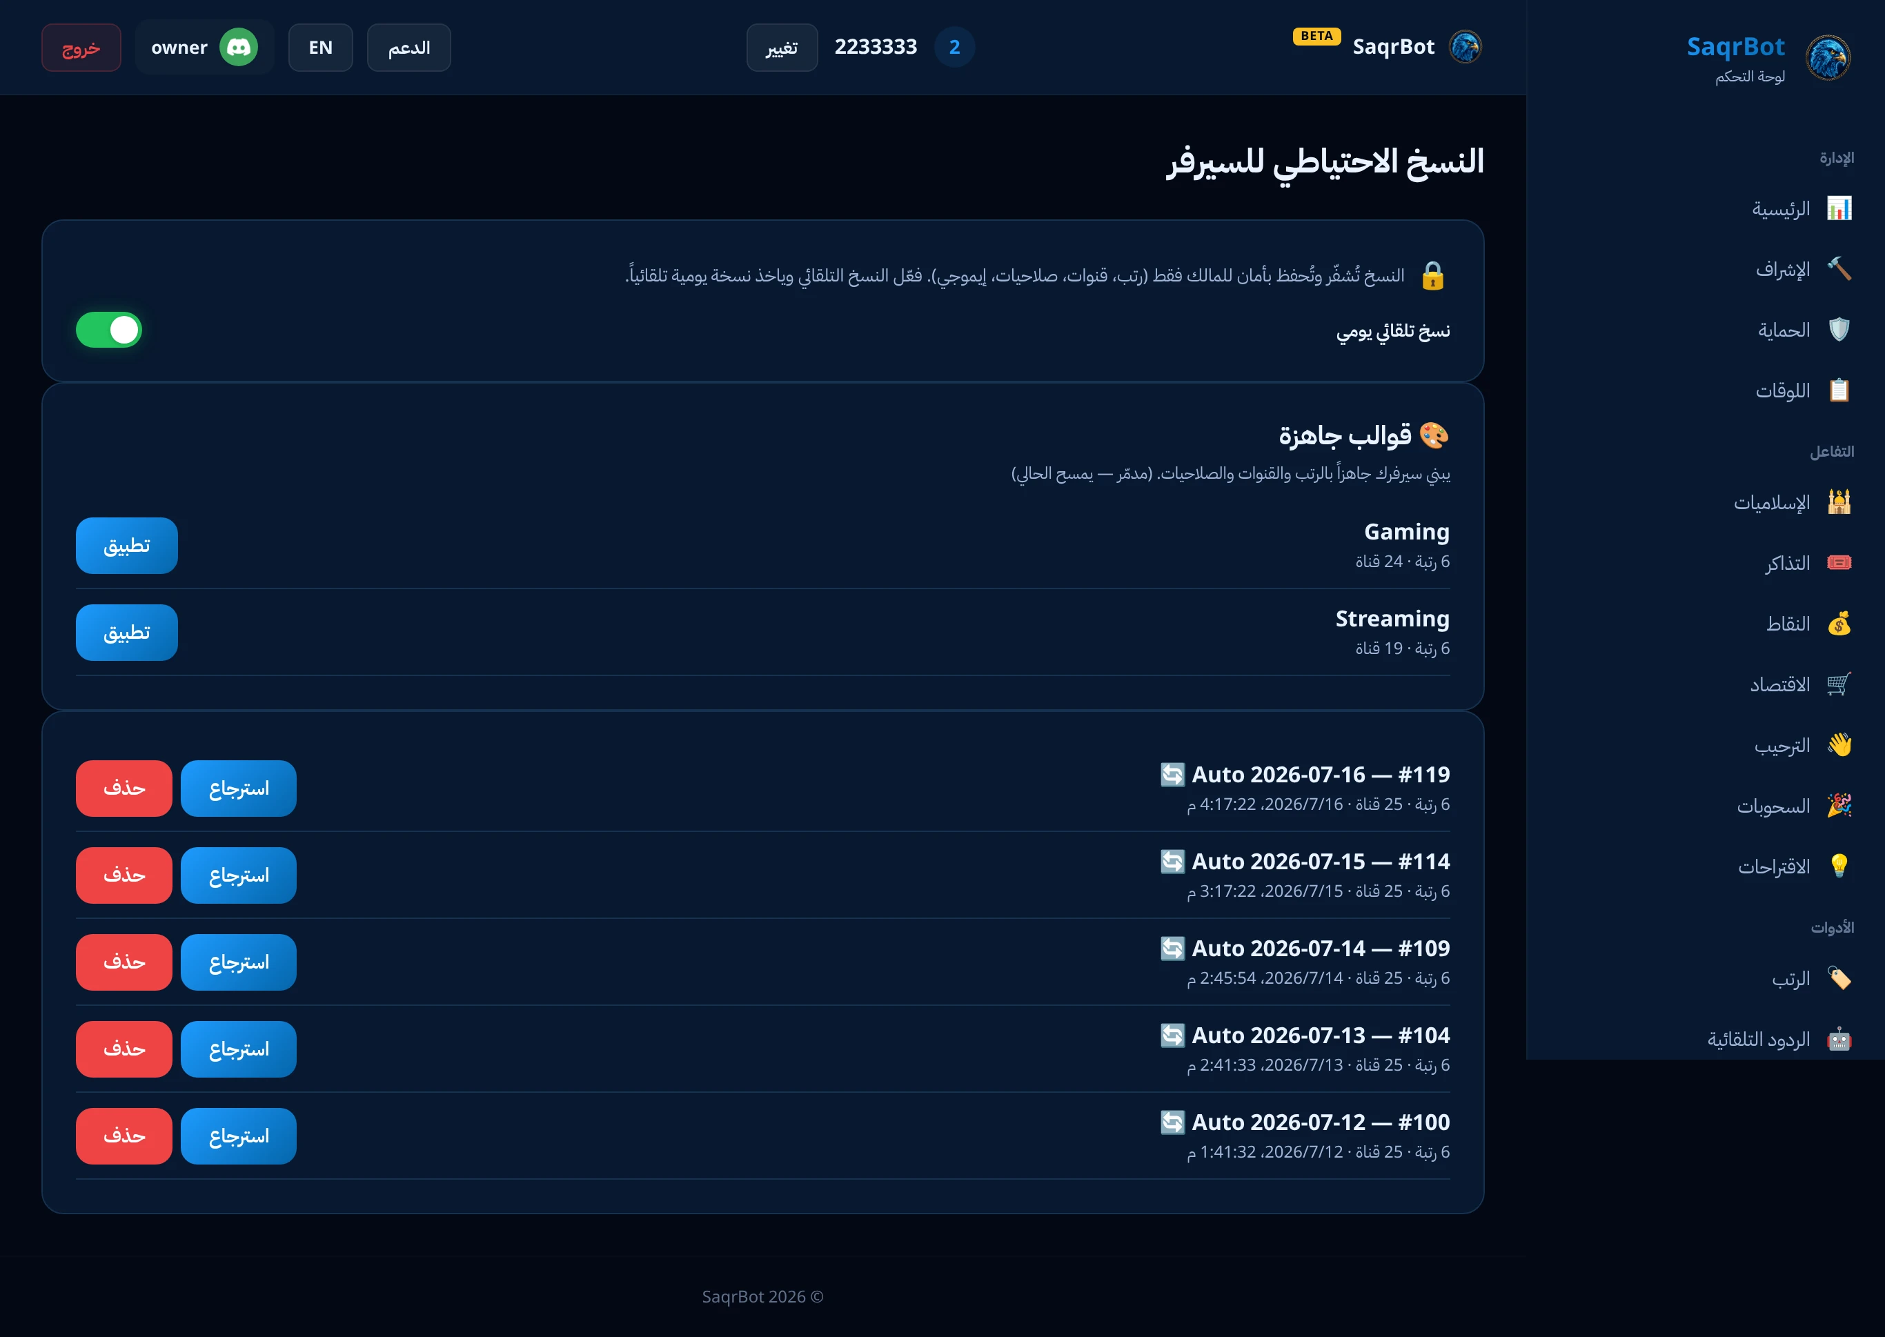
Task: Click the clipboard icon for اللوقات
Action: pos(1839,389)
